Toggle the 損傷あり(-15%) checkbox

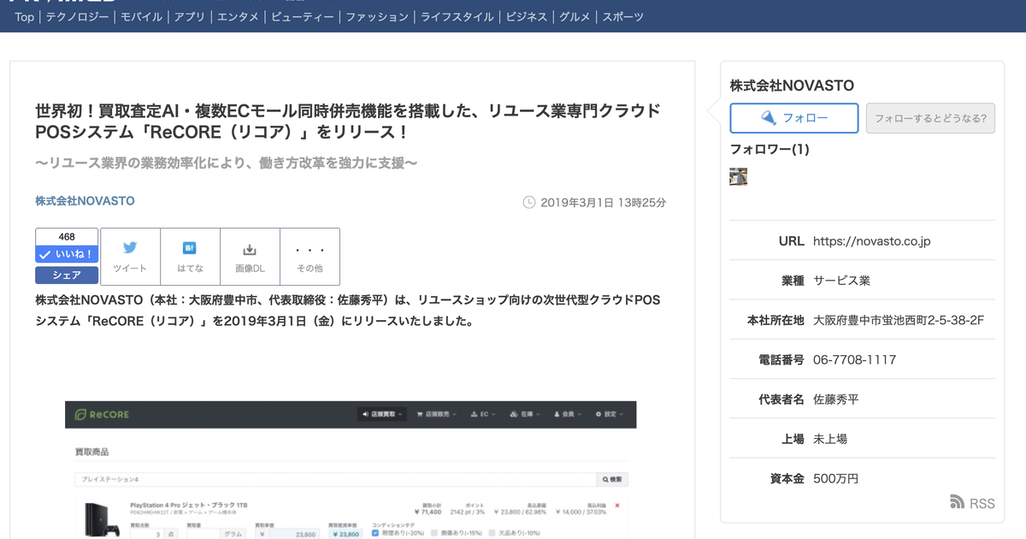(435, 534)
